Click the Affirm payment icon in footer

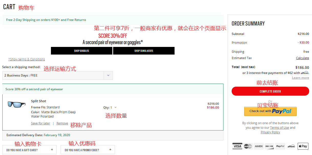pyautogui.click(x=291, y=146)
